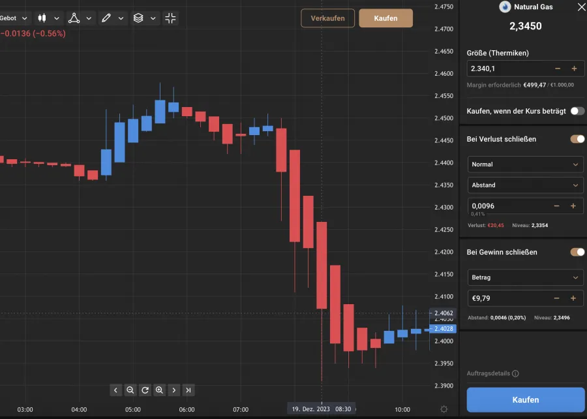Reset the chart view

point(145,390)
